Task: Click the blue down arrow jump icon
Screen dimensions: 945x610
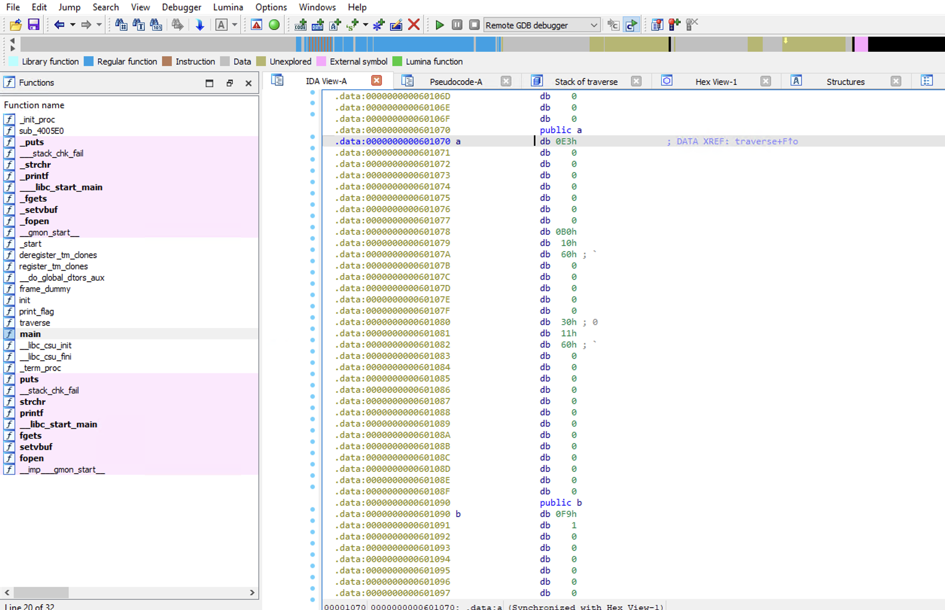Action: pyautogui.click(x=200, y=25)
